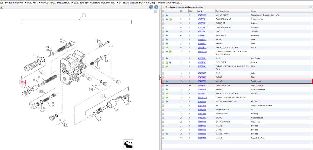The image size is (313, 150).
Task: Select callout 19 box in the diagram
Action: 91,90
